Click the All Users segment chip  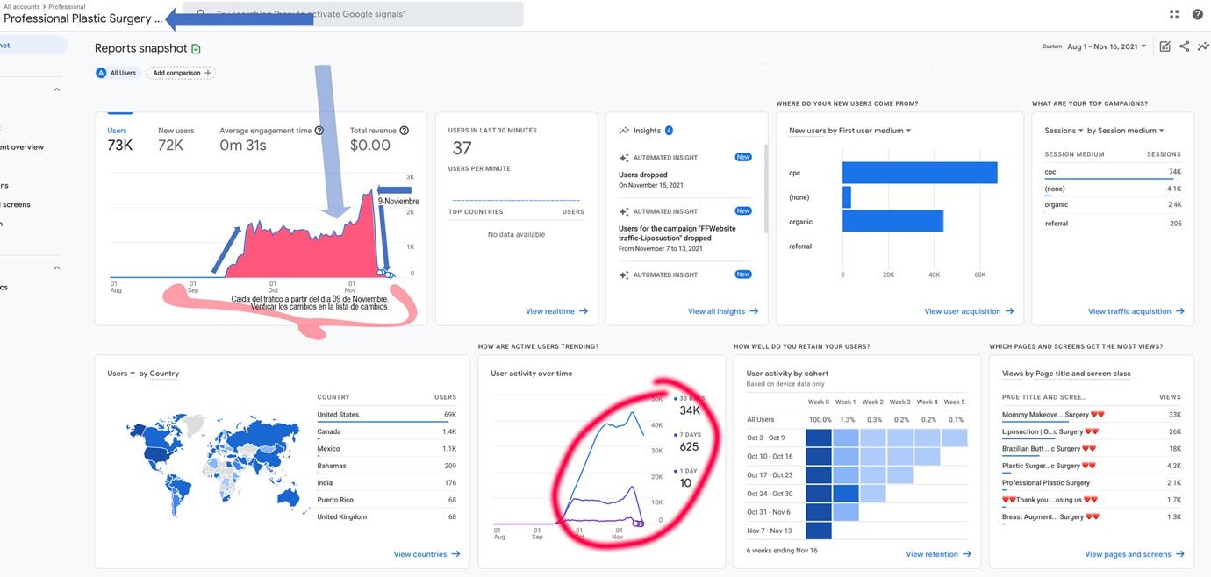pyautogui.click(x=117, y=73)
